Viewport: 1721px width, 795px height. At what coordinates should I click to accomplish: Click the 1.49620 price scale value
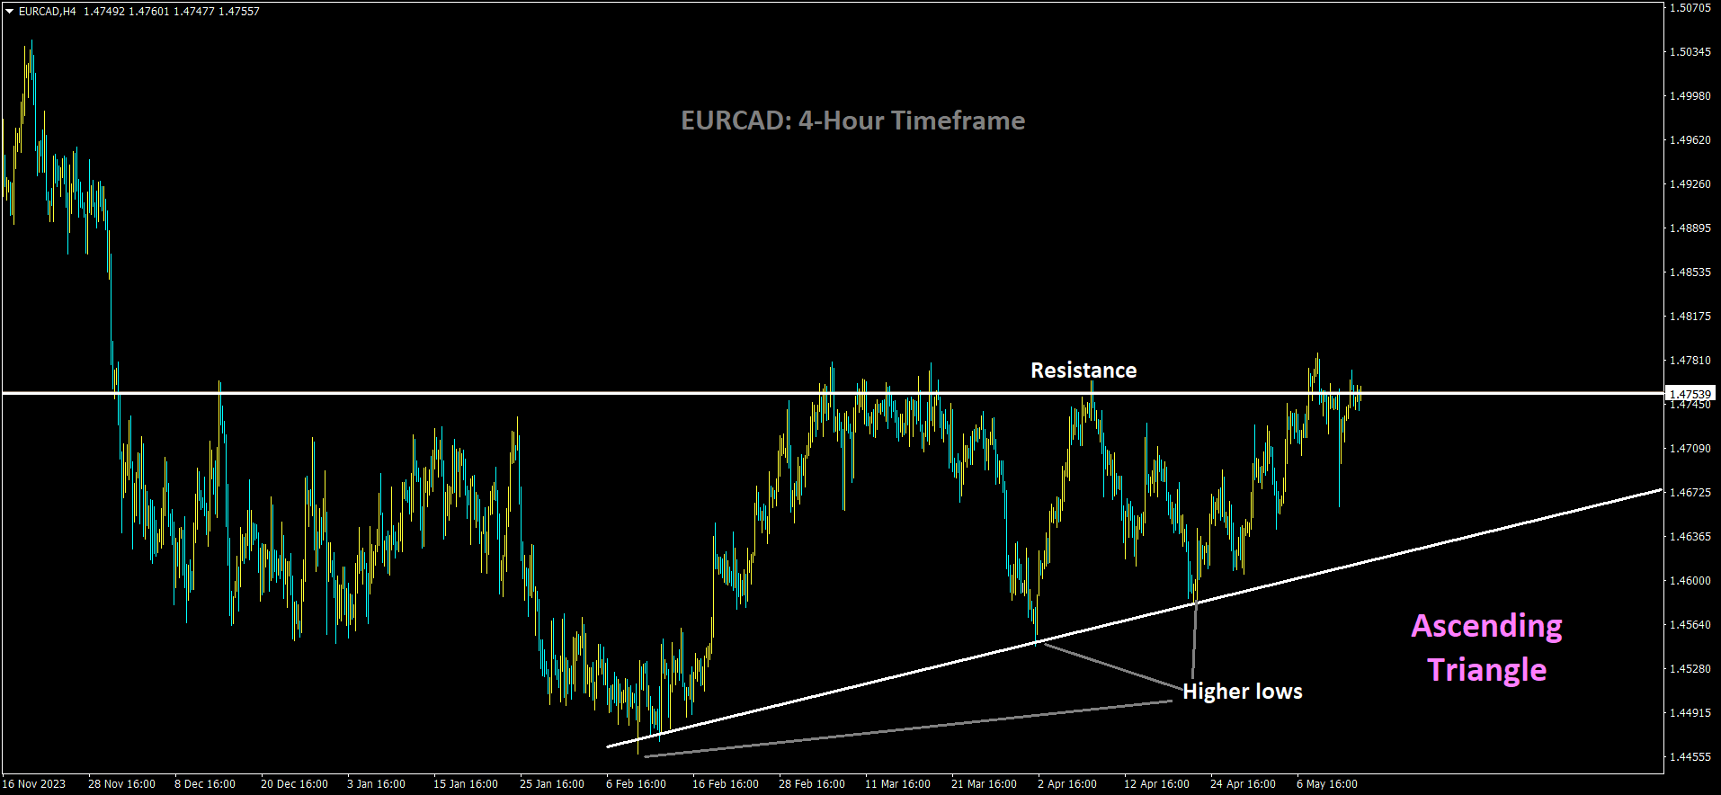tap(1690, 139)
